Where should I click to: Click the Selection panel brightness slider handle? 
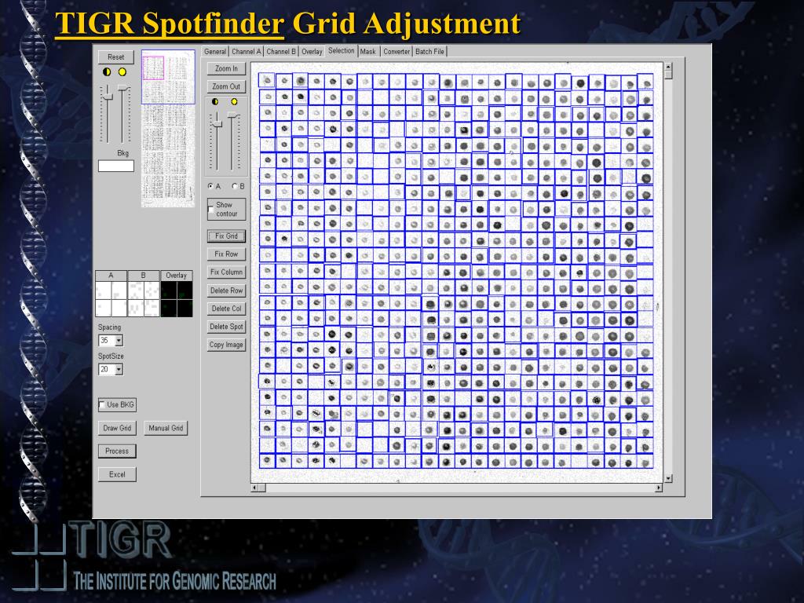pyautogui.click(x=232, y=115)
